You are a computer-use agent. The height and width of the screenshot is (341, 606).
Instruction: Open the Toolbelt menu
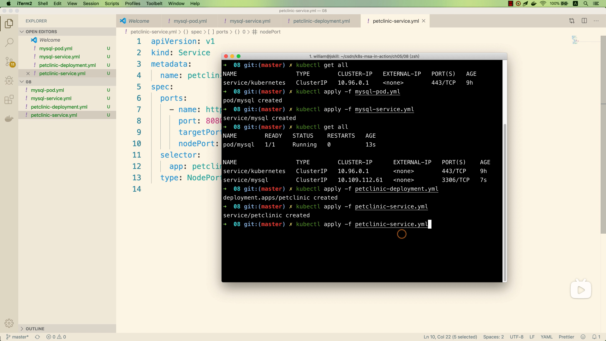tap(154, 3)
